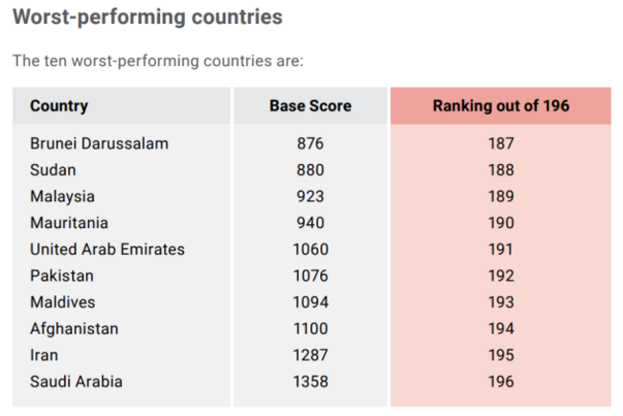Click ranking value 187
The height and width of the screenshot is (416, 623).
click(500, 144)
